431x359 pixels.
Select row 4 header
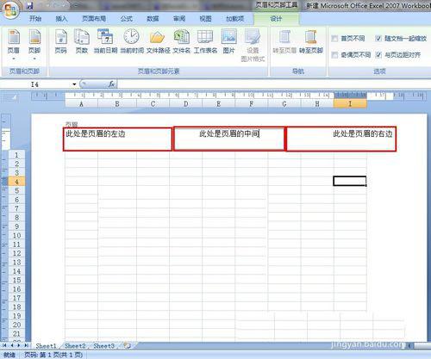click(x=16, y=182)
